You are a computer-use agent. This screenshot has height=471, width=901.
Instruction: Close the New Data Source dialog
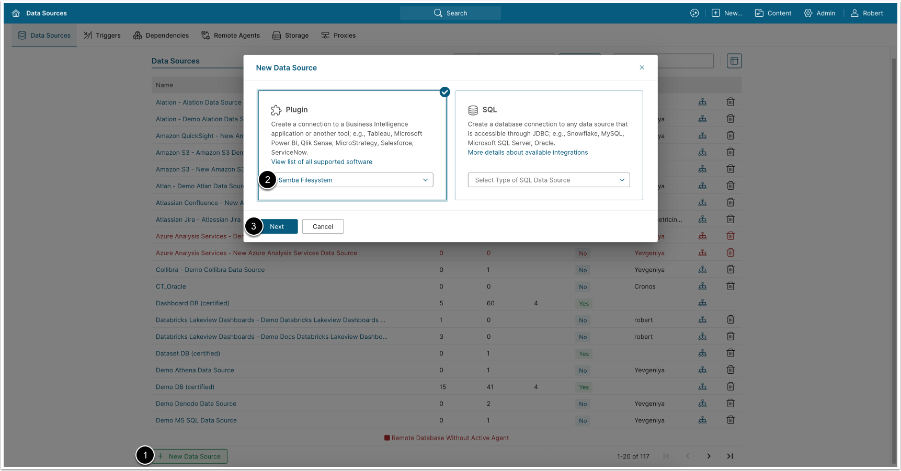(642, 67)
